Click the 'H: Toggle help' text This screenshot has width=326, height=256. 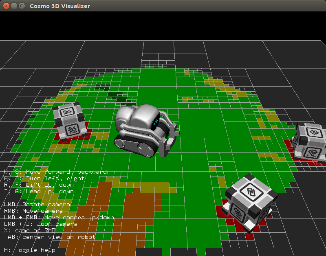30,250
